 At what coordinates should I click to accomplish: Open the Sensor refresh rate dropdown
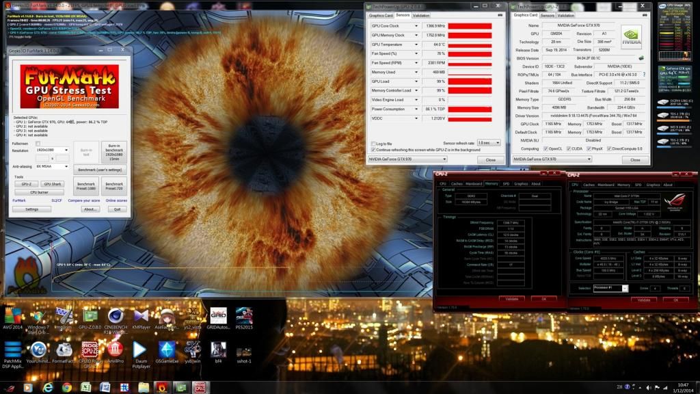[x=489, y=143]
